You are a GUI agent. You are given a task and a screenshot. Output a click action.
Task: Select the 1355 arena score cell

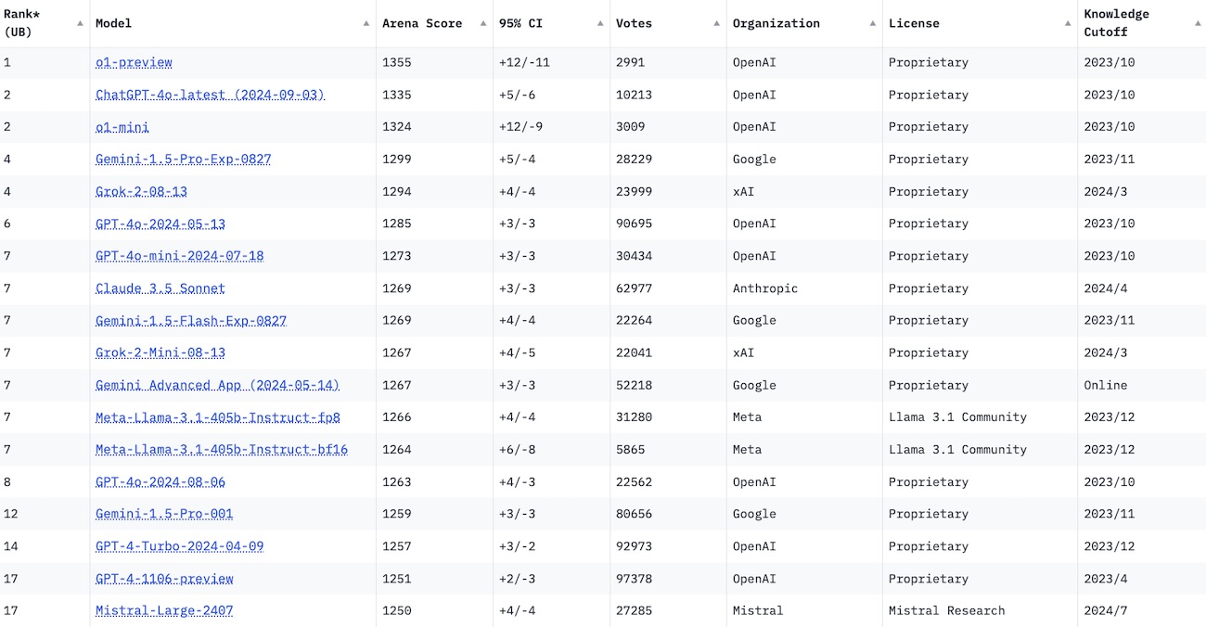(397, 62)
